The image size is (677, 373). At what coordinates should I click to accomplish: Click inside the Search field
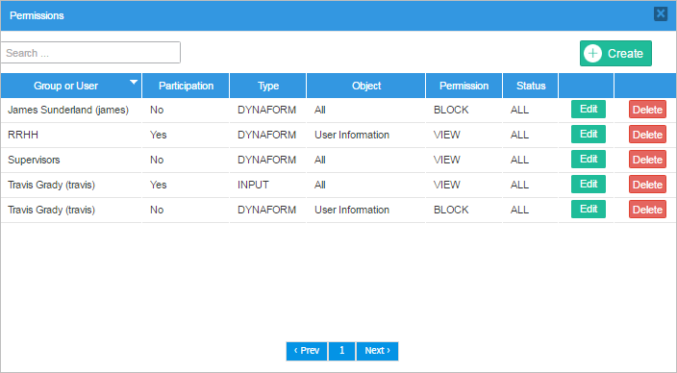coord(90,53)
